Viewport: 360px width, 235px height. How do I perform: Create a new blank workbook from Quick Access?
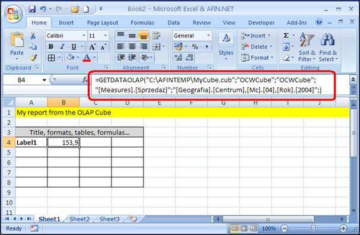pyautogui.click(x=86, y=9)
